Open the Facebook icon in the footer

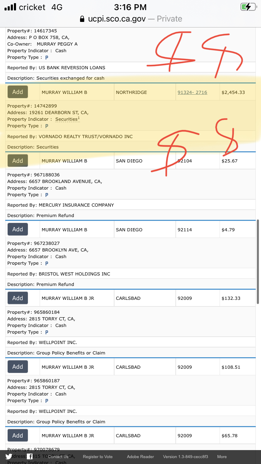pos(30,457)
